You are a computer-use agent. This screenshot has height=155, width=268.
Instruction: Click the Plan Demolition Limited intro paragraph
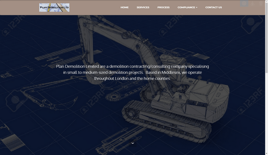point(132,72)
